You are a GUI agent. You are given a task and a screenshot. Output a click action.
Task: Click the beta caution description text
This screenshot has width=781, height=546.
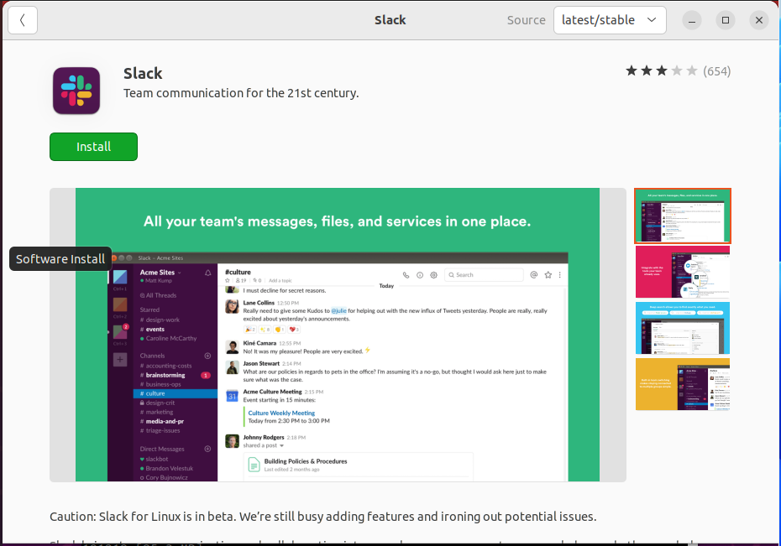322,517
